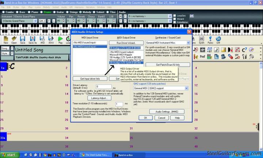Click the CD burner icon
The height and width of the screenshot is (158, 263).
point(251,50)
